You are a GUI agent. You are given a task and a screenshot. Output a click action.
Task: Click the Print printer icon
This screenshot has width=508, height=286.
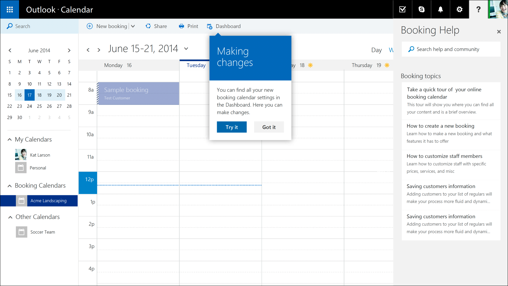click(x=181, y=26)
